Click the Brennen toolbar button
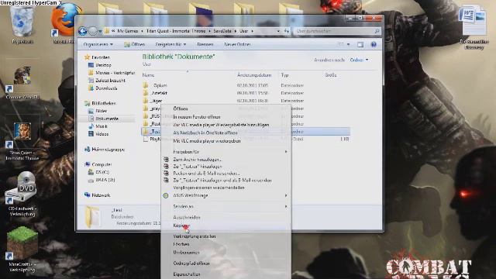The width and height of the screenshot is (496, 279). click(x=205, y=45)
